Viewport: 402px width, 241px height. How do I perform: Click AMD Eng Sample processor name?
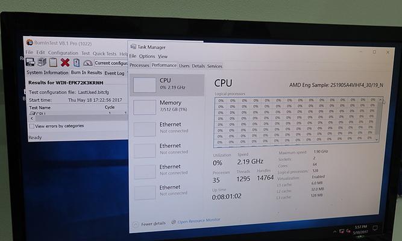336,85
